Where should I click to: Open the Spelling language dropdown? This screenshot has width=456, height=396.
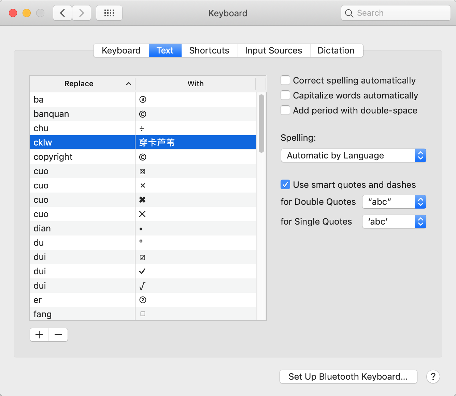click(x=353, y=156)
